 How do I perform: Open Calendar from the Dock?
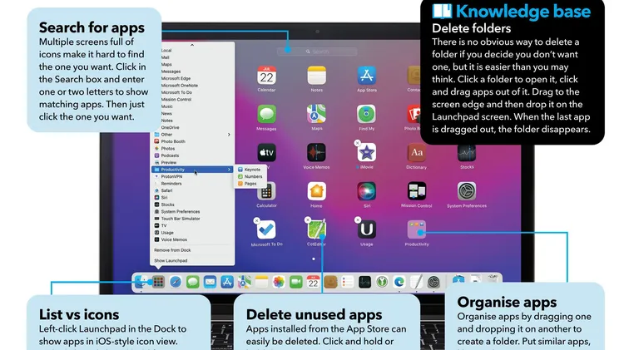(x=313, y=282)
